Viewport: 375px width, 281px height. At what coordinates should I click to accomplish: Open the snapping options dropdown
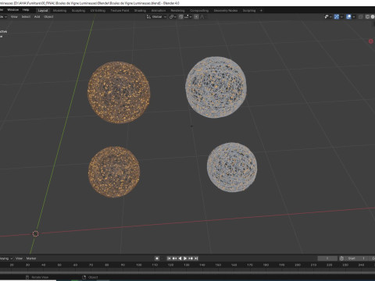click(x=188, y=16)
